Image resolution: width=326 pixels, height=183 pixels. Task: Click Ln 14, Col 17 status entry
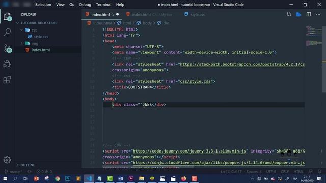231,172
